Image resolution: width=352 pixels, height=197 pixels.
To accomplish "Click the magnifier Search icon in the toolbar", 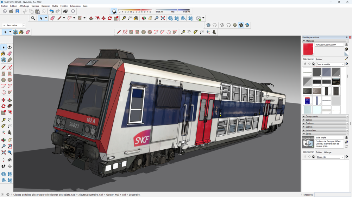I will pos(33,18).
